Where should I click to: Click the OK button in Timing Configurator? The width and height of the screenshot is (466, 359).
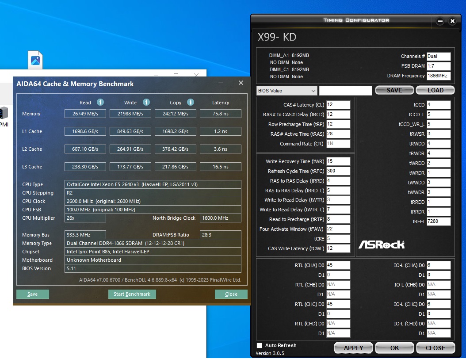[394, 348]
